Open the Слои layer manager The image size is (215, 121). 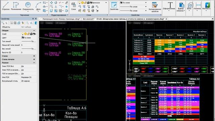(x=74, y=6)
